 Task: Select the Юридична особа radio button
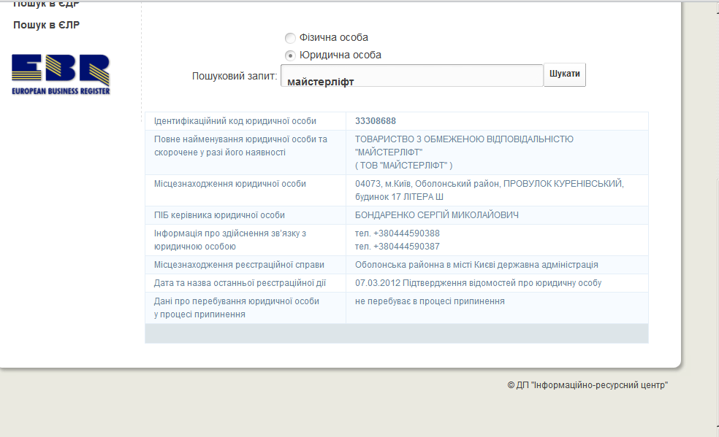(290, 55)
